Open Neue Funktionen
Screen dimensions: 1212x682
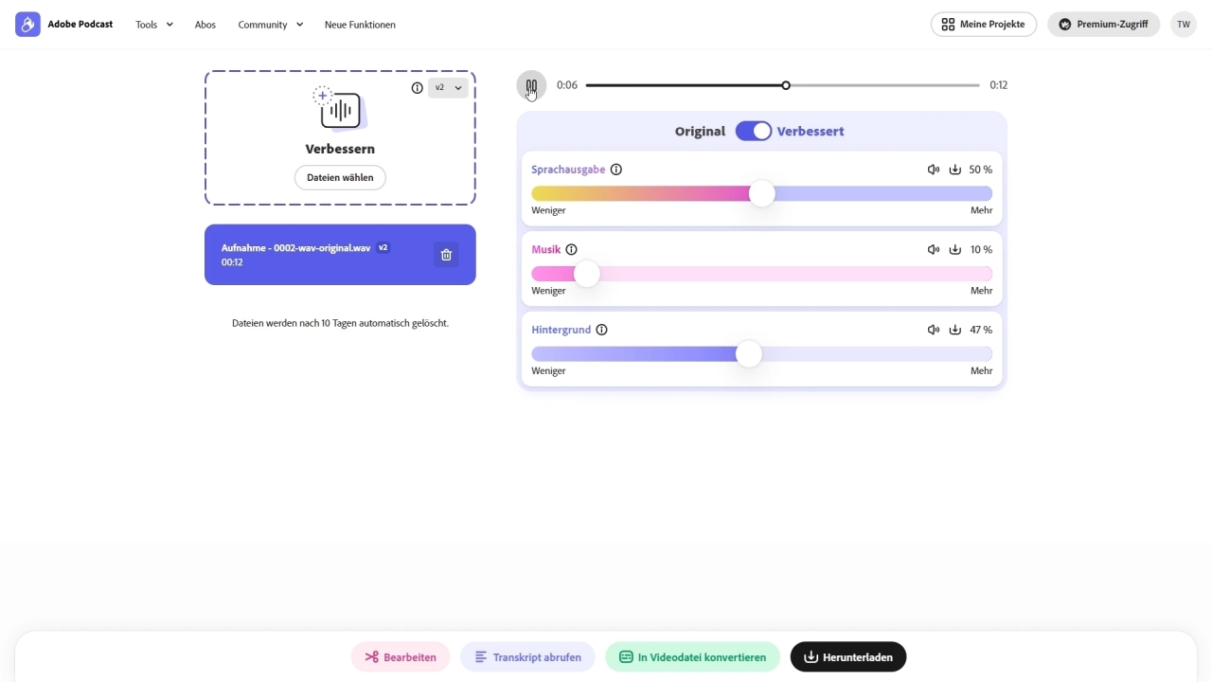(x=360, y=25)
